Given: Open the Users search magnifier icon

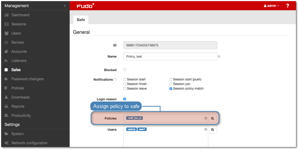Looking at the screenshot, I should pyautogui.click(x=213, y=130).
